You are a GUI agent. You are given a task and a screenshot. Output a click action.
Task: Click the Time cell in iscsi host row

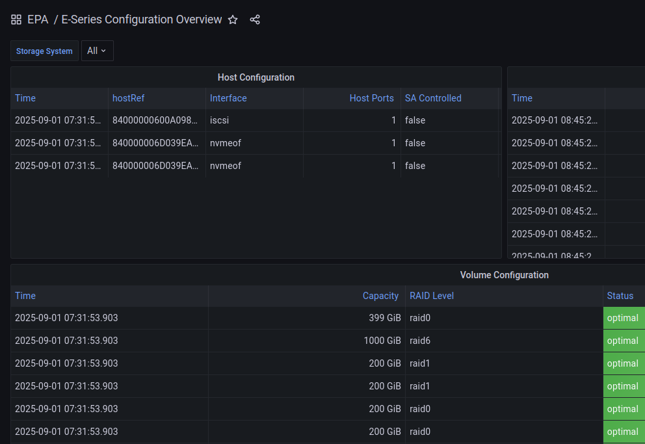(59, 120)
